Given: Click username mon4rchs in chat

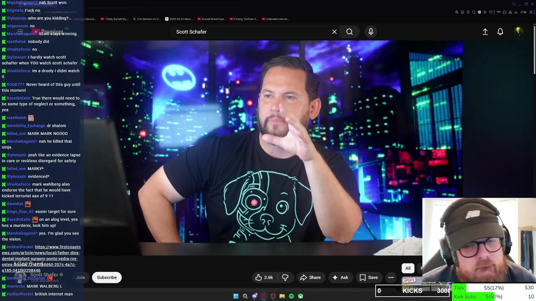Looking at the screenshot, I should (15, 286).
